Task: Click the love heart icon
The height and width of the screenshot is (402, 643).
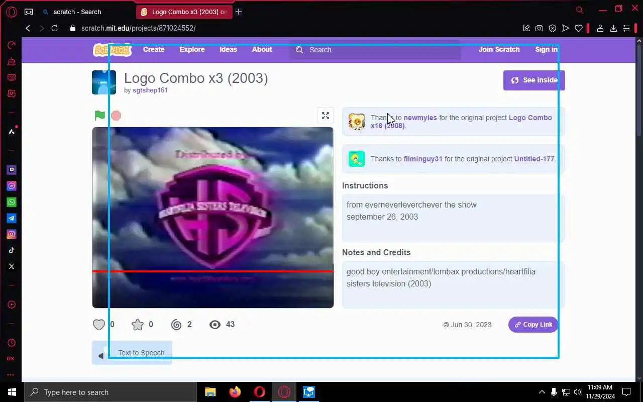Action: (x=99, y=325)
